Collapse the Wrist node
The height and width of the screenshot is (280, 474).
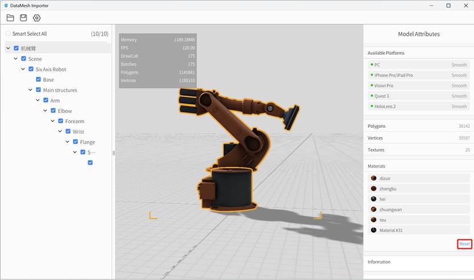(60, 131)
